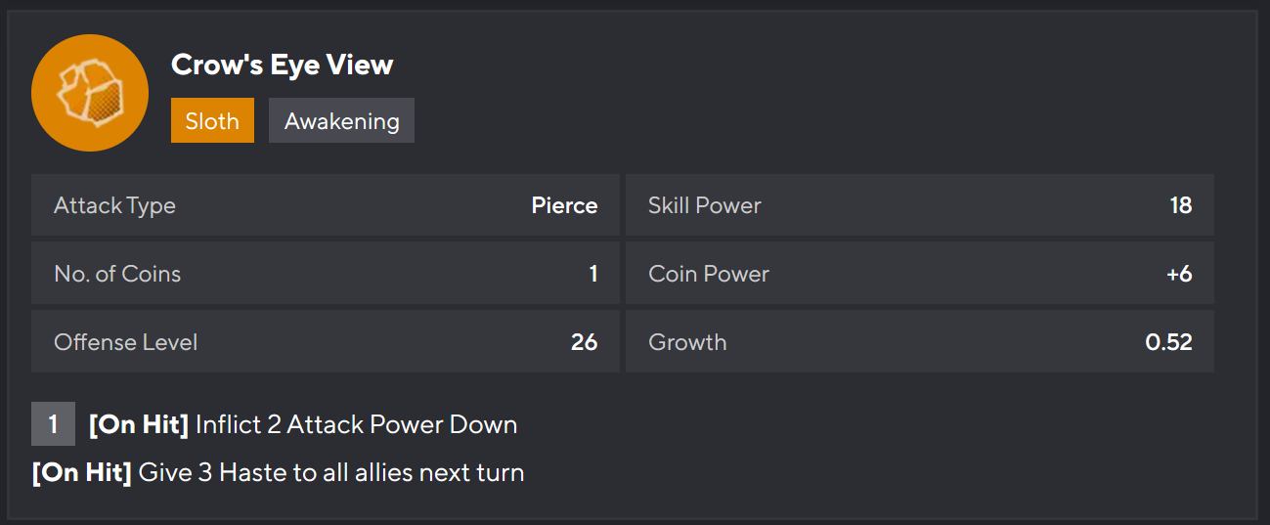The width and height of the screenshot is (1270, 525).
Task: Click the Skill Power label
Action: (704, 205)
